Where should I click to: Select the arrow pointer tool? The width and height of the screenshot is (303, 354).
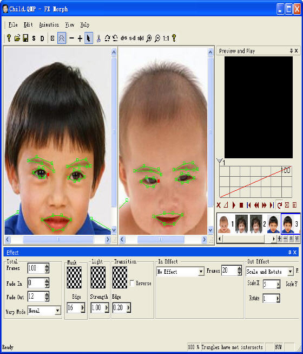[x=89, y=38]
